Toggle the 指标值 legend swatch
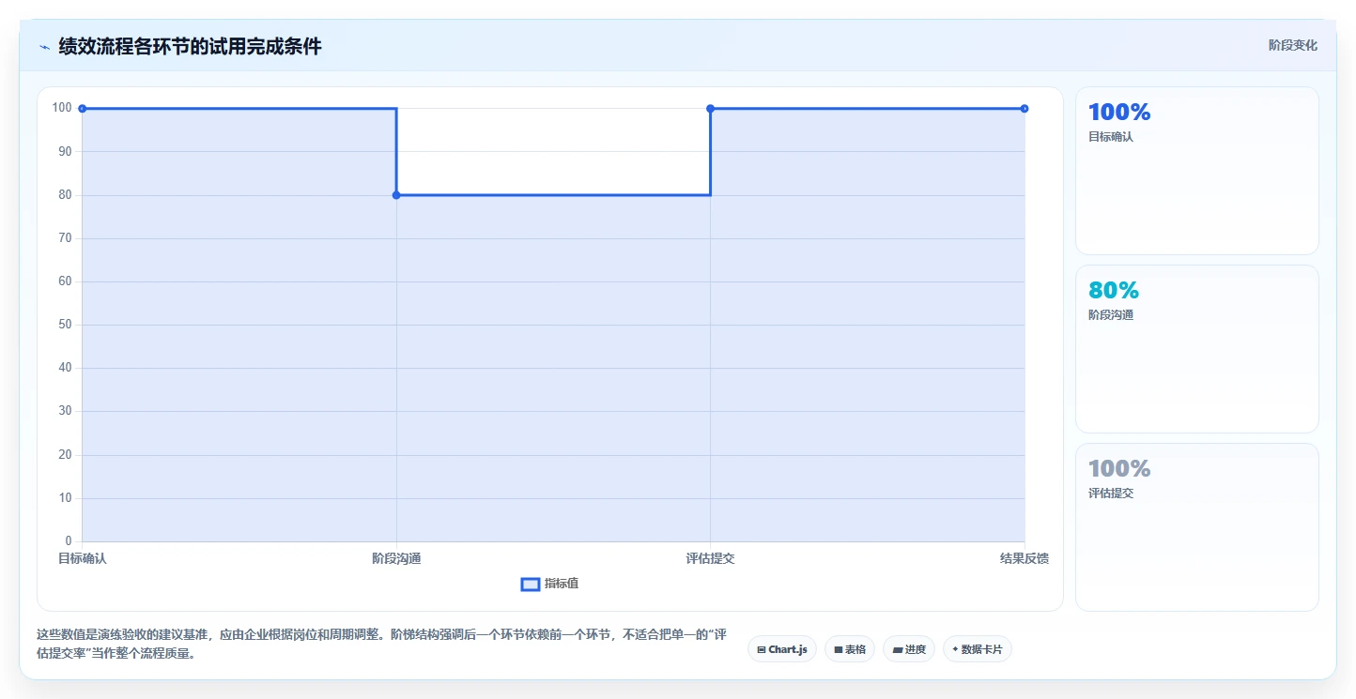Image resolution: width=1356 pixels, height=699 pixels. click(x=531, y=585)
